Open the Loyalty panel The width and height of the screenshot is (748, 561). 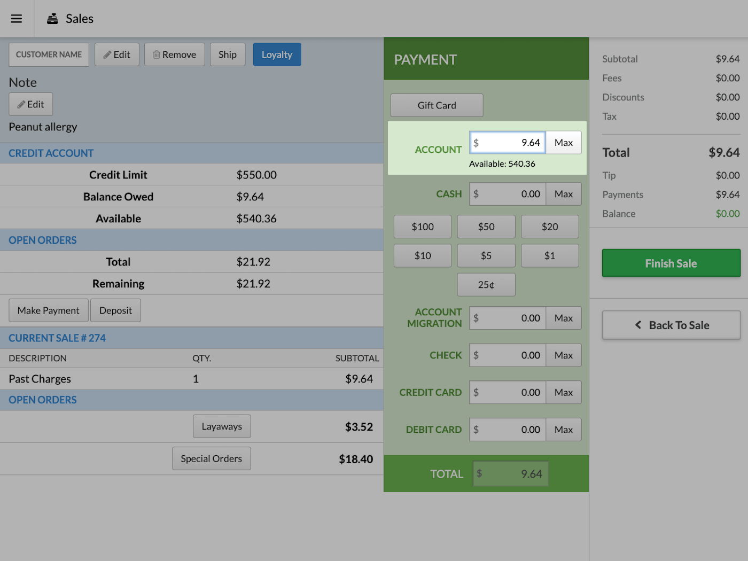pos(277,54)
